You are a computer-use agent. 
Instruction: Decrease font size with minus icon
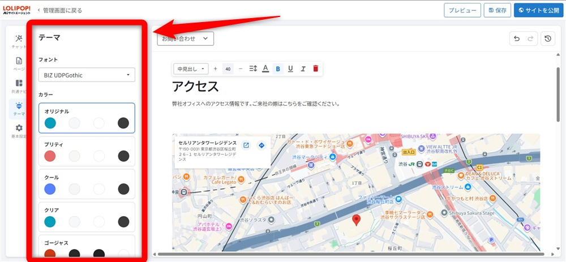tap(241, 68)
